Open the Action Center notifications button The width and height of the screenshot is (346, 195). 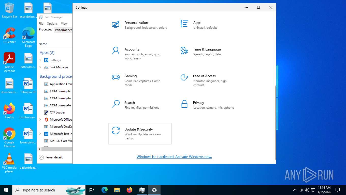click(x=338, y=190)
